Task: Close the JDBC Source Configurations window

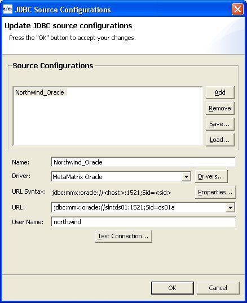Action: 237,9
